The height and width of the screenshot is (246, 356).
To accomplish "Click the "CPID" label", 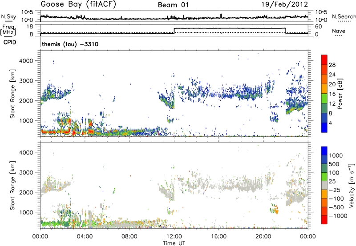I will pos(10,42).
